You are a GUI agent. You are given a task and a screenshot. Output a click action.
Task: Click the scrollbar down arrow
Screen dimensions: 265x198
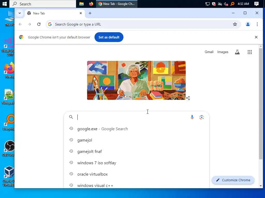point(261,186)
